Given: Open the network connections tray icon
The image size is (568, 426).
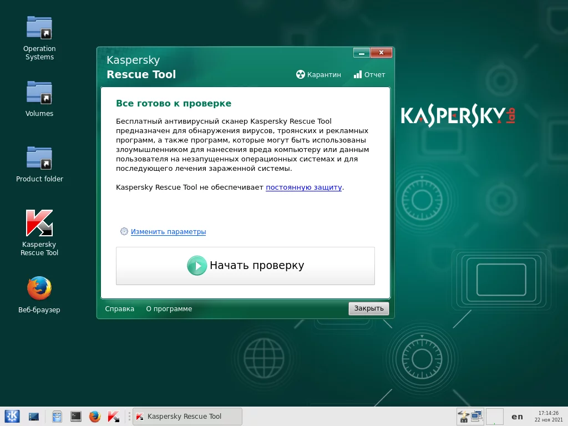Looking at the screenshot, I should tap(476, 417).
